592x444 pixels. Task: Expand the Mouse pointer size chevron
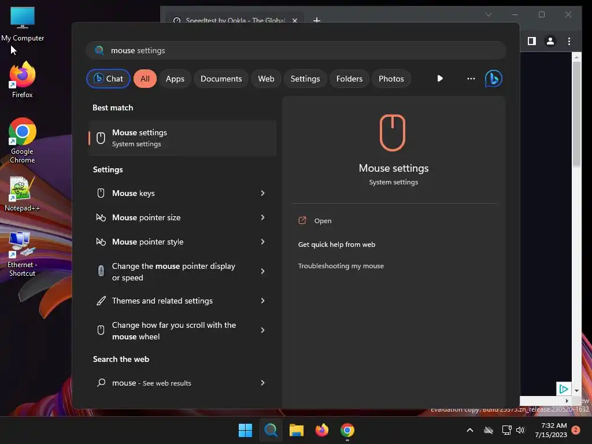[263, 217]
